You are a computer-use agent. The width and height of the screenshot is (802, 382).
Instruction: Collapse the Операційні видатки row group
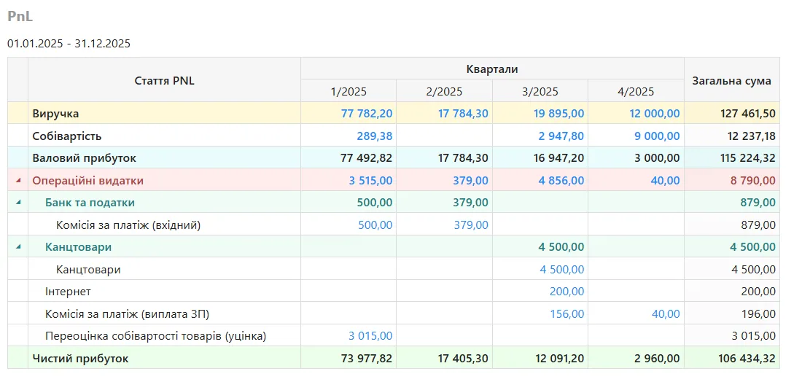coord(17,180)
